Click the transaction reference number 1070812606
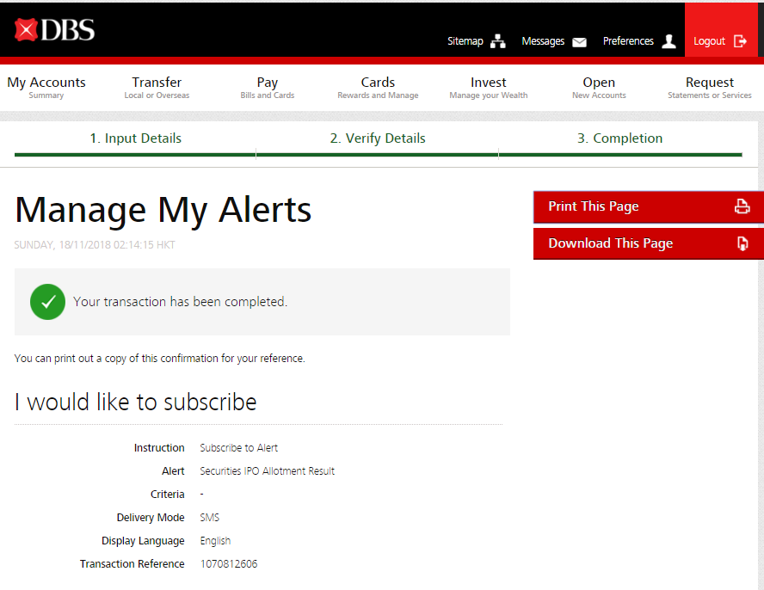764x590 pixels. coord(229,564)
